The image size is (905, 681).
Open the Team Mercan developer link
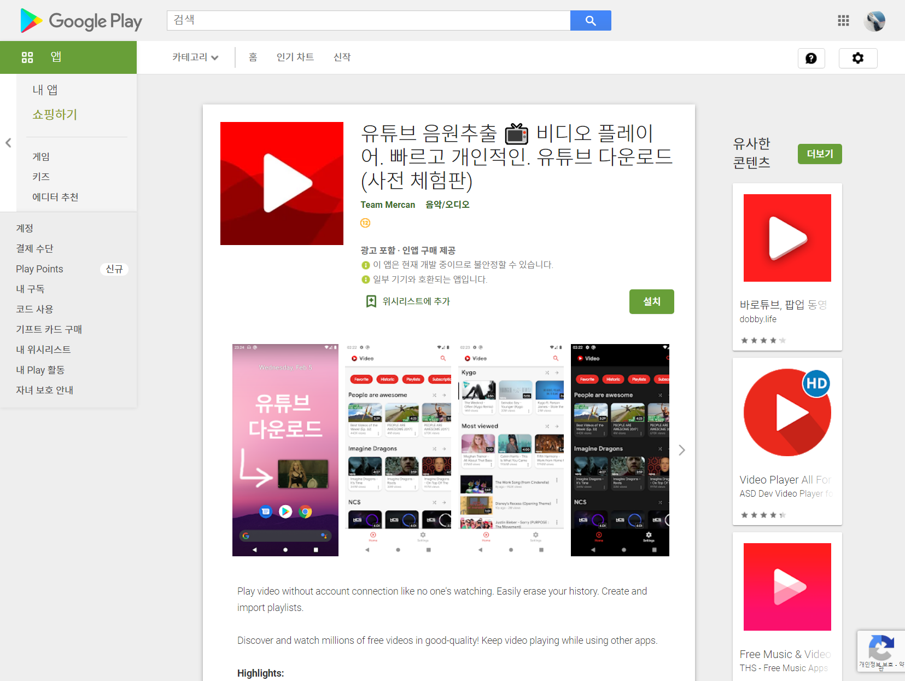coord(388,205)
